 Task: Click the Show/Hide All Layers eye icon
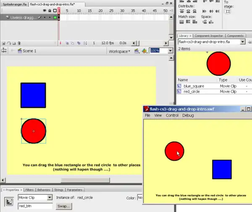(44, 10)
